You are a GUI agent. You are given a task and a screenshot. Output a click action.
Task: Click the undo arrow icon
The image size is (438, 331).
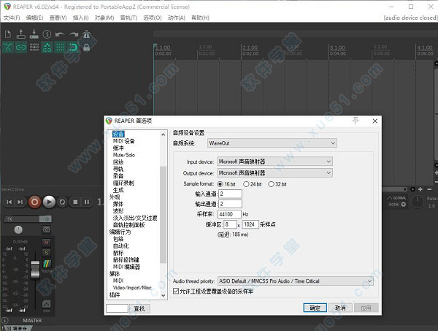pyautogui.click(x=60, y=34)
